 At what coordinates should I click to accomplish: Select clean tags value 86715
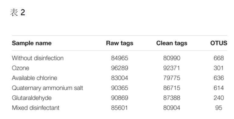pos(172,88)
